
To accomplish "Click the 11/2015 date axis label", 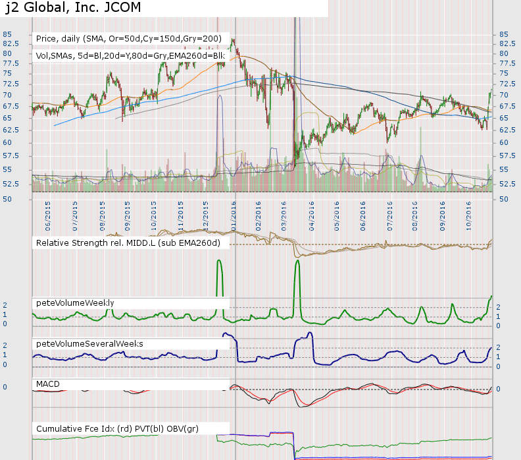I will coord(180,216).
